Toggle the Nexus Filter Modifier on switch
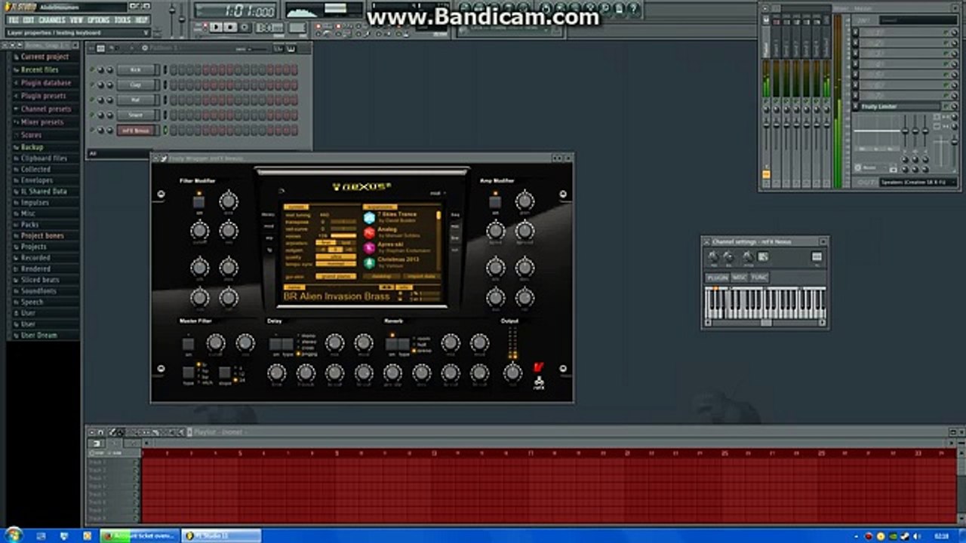This screenshot has height=543, width=966. point(198,202)
